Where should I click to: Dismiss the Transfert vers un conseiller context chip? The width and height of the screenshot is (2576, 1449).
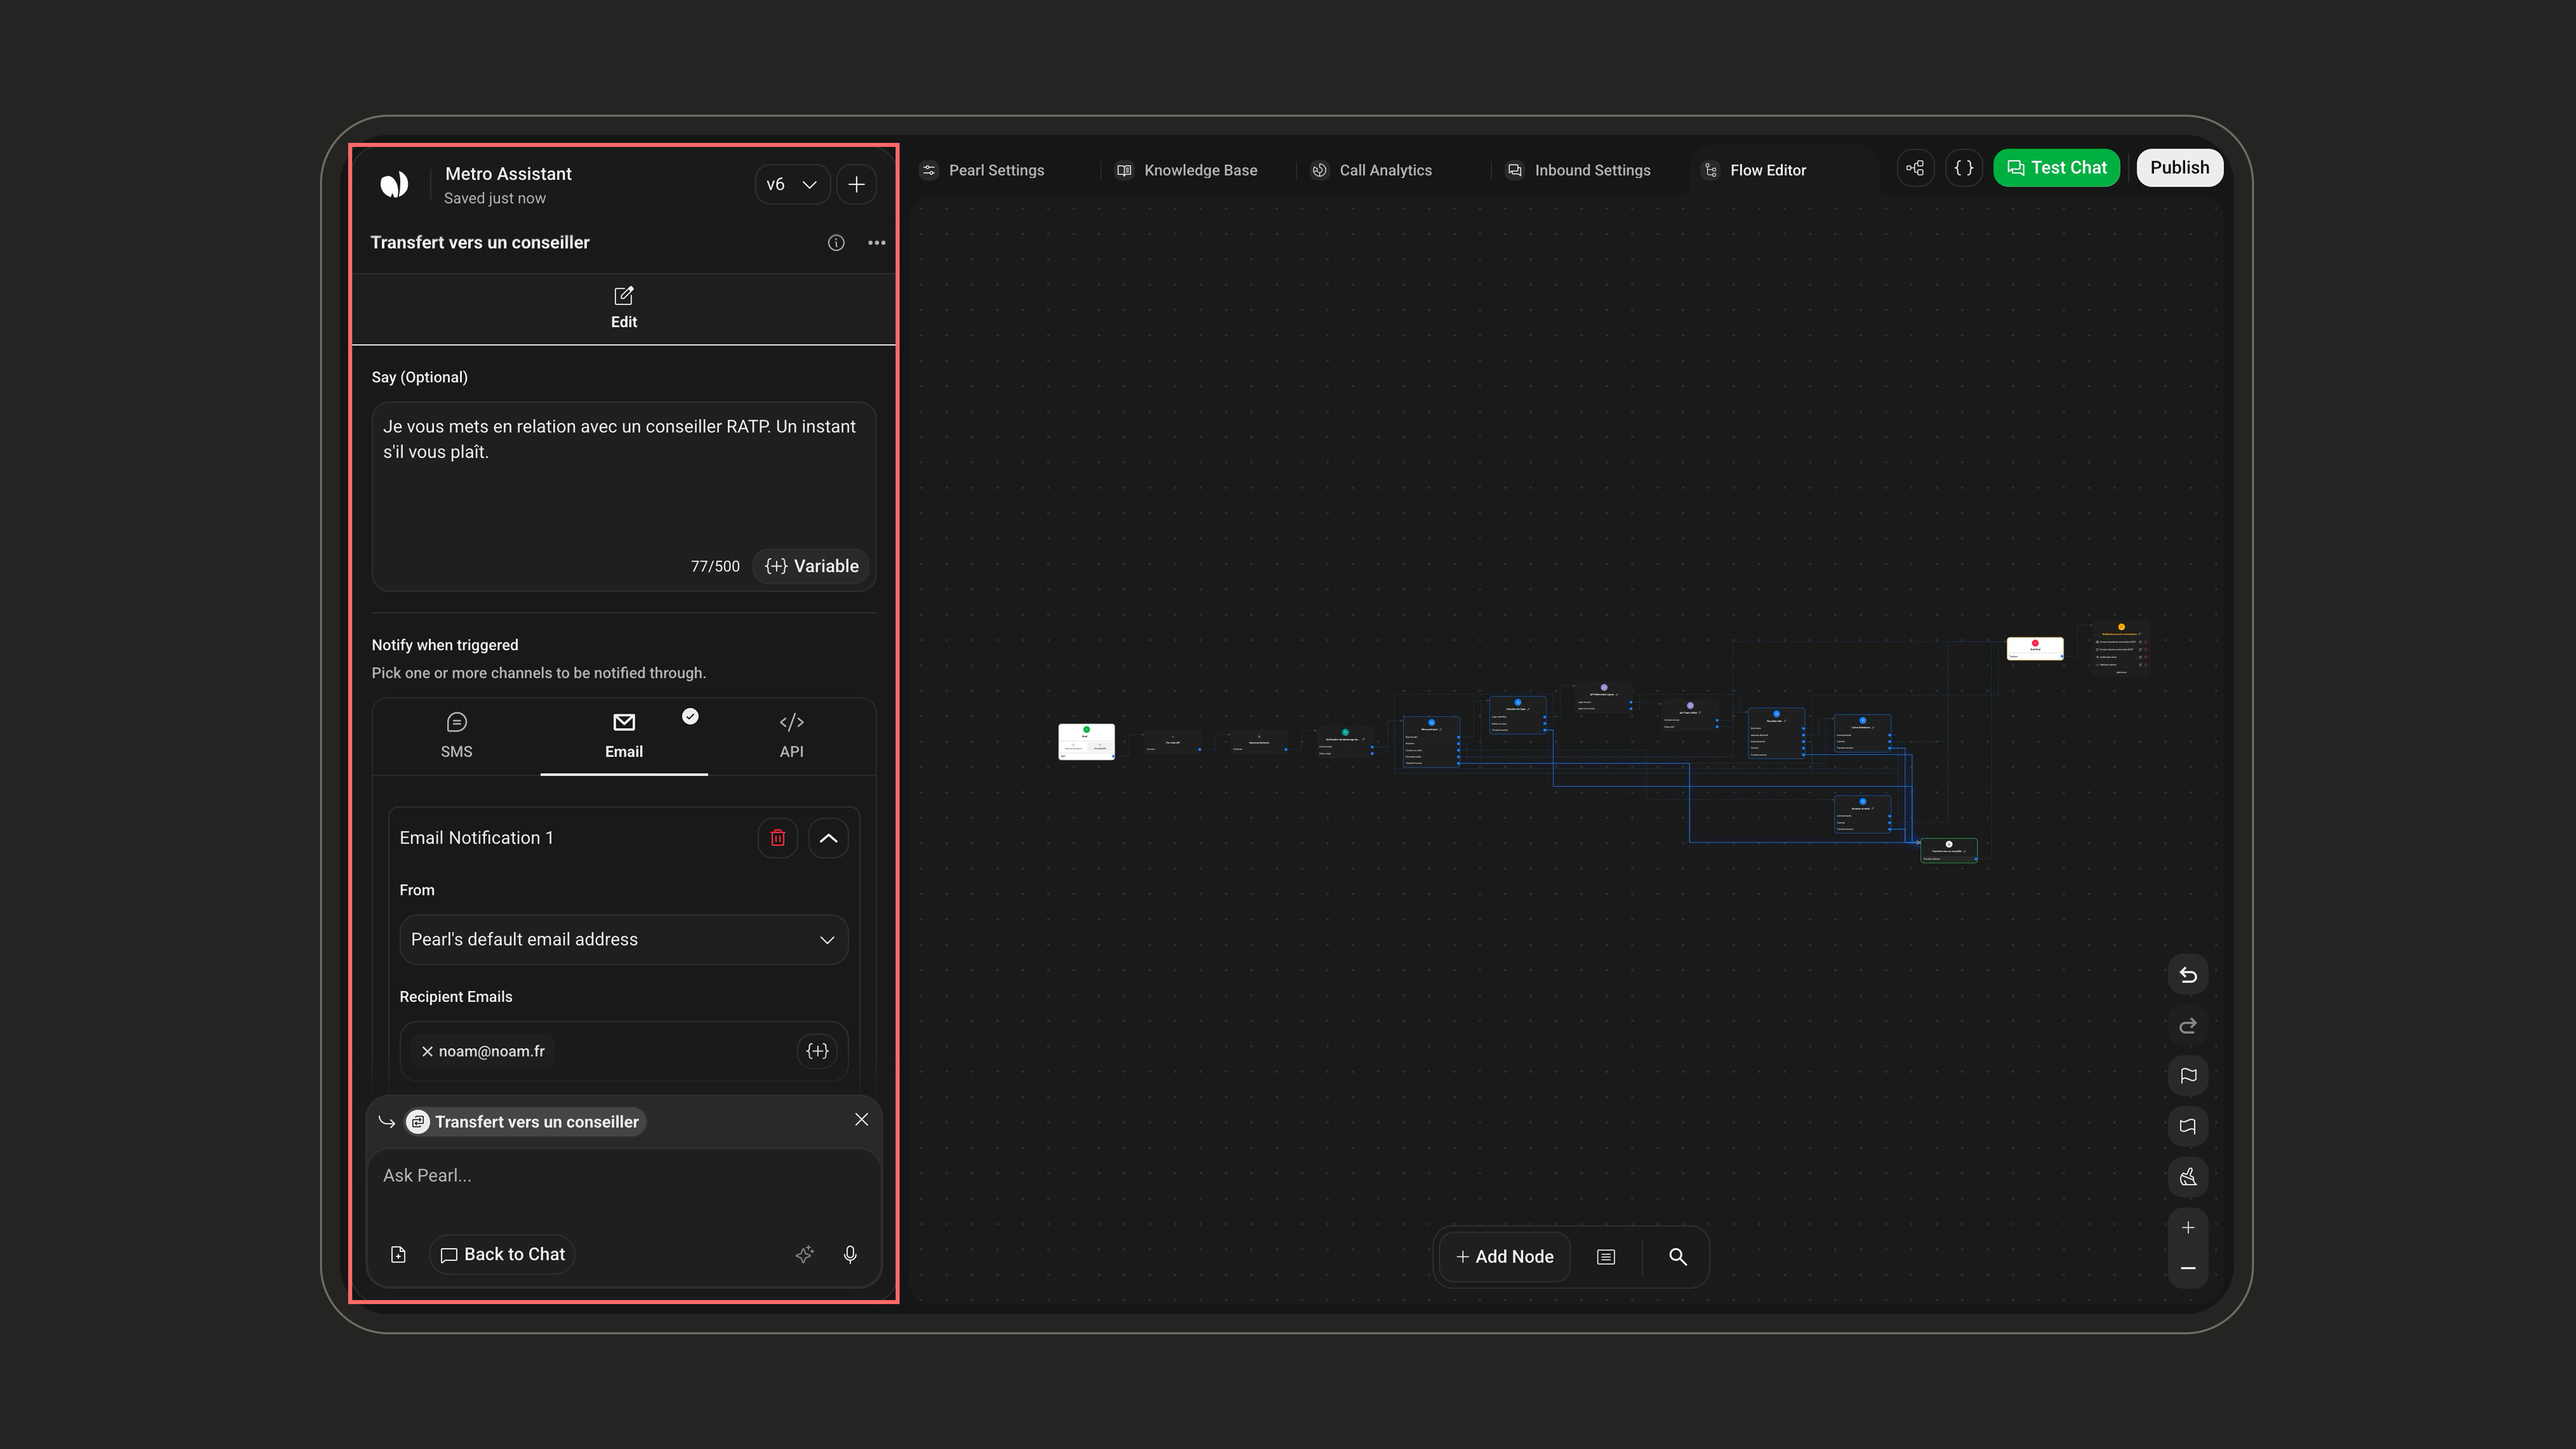click(x=862, y=1120)
